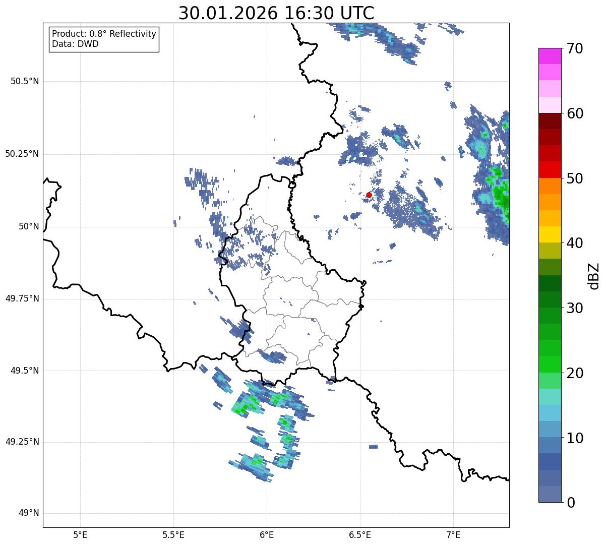The height and width of the screenshot is (545, 606).
Task: Click the 49.25°N latitude label
Action: click(x=22, y=442)
